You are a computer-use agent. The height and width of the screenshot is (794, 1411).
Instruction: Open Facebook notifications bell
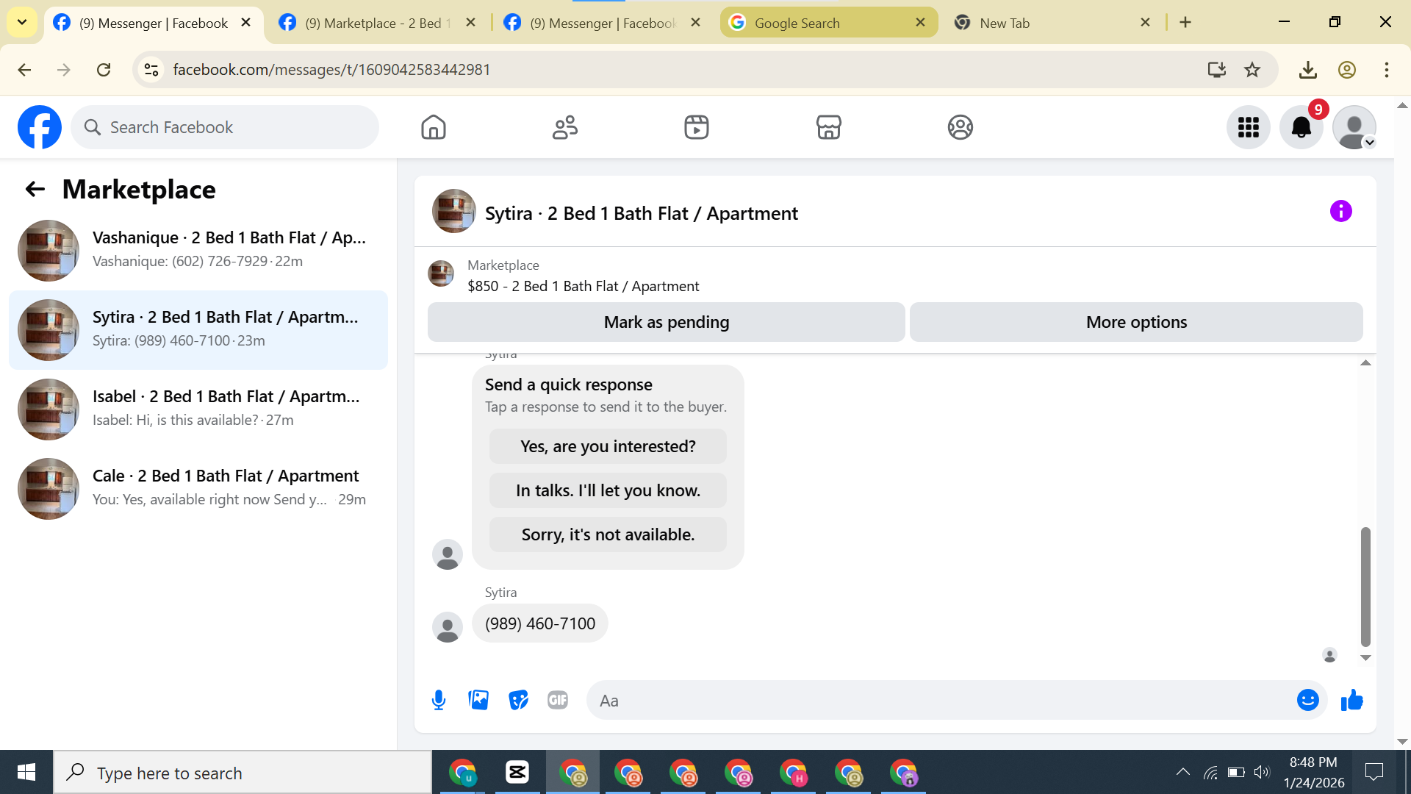(1301, 127)
